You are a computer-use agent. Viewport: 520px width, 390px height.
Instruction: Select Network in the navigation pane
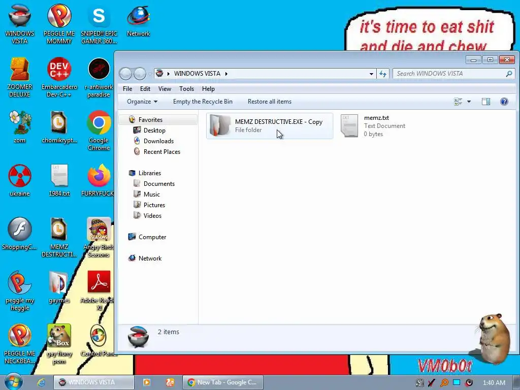point(150,258)
